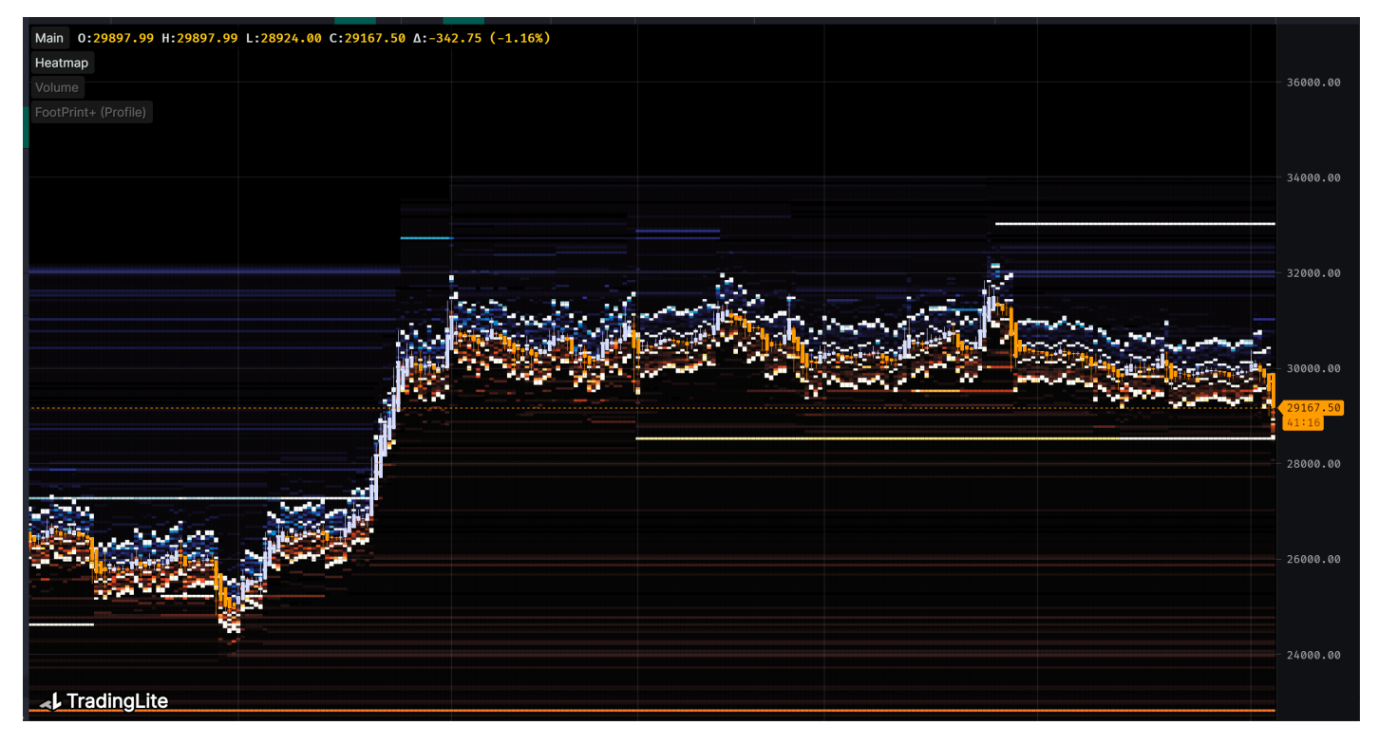Show the FootPrint+ (Profile) layer
The height and width of the screenshot is (744, 1398).
click(90, 112)
